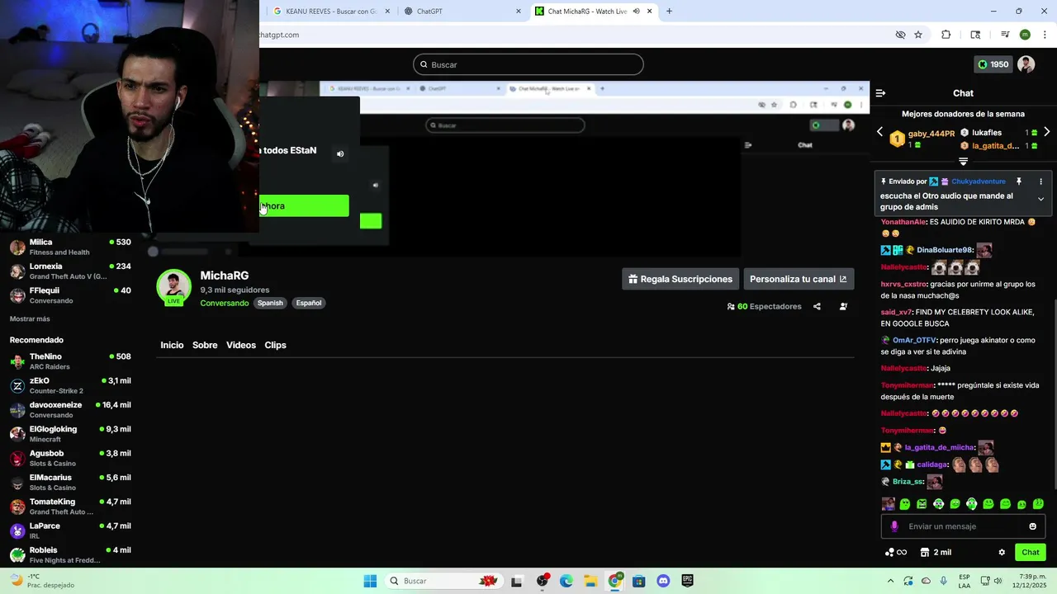This screenshot has width=1057, height=594.
Task: Click Personaliza tu canal button
Action: pos(799,279)
